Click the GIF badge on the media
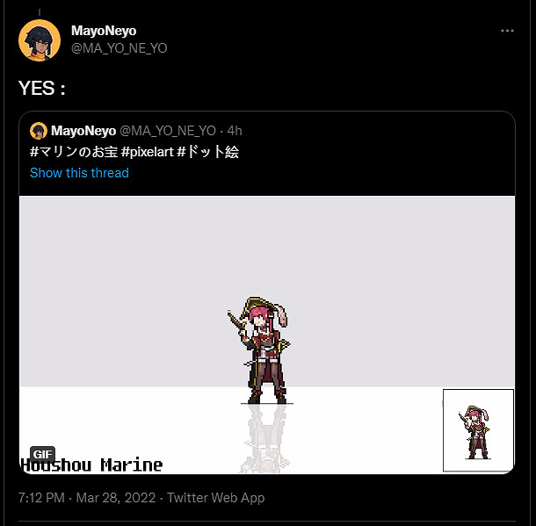536x526 pixels. [x=43, y=453]
